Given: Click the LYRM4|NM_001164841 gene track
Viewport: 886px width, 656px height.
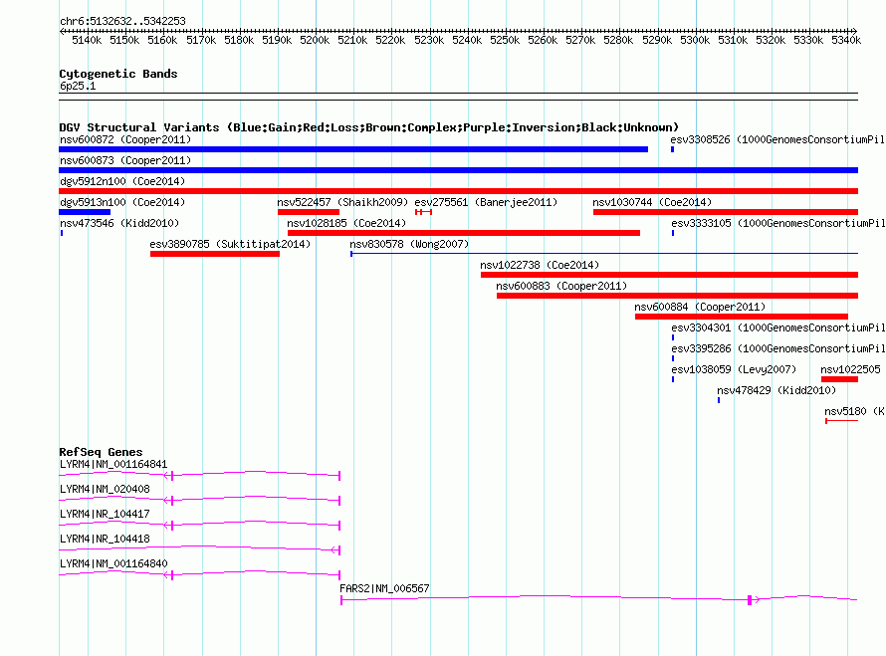Looking at the screenshot, I should click(199, 476).
